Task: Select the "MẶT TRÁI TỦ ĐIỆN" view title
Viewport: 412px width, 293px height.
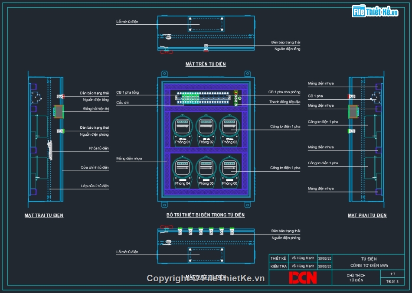Action: pos(44,215)
